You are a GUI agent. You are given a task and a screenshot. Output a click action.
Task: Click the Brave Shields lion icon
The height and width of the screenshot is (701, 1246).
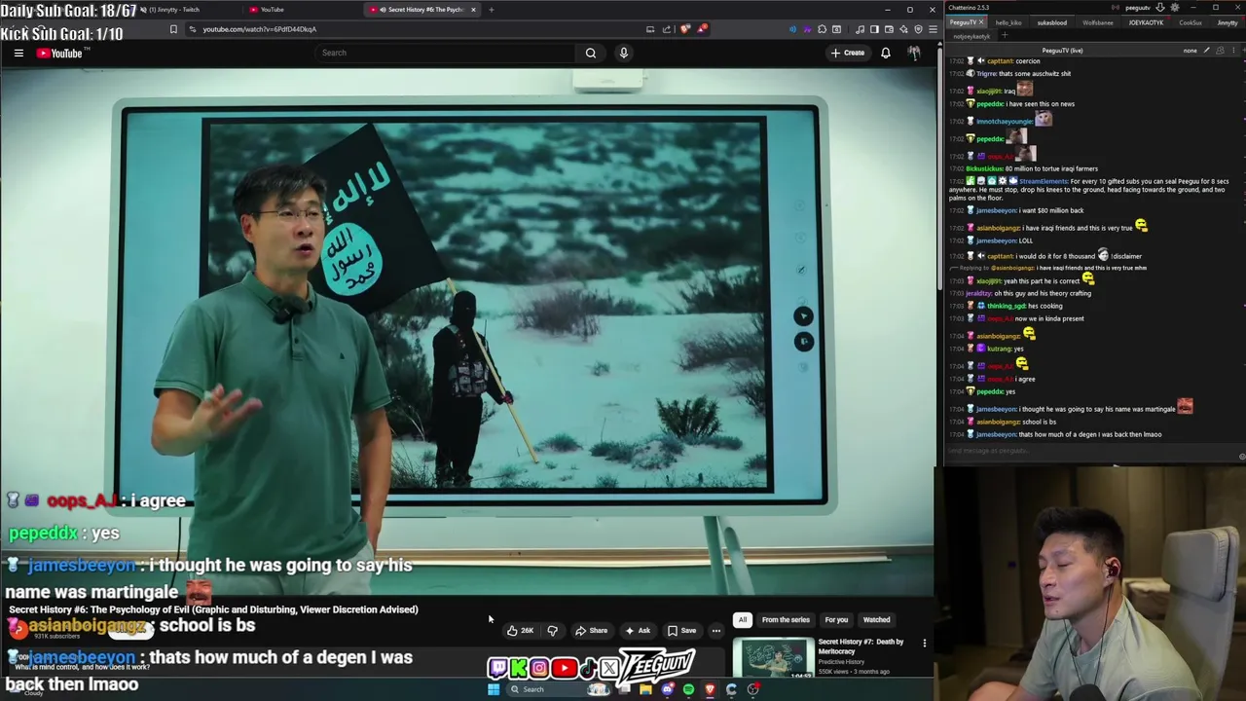[x=684, y=29]
